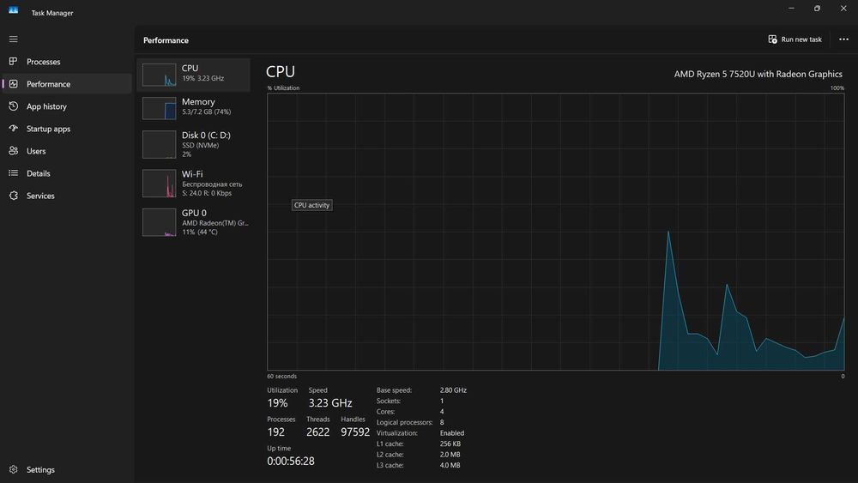
Task: Select GPU 0 resource entry label
Action: coord(194,213)
